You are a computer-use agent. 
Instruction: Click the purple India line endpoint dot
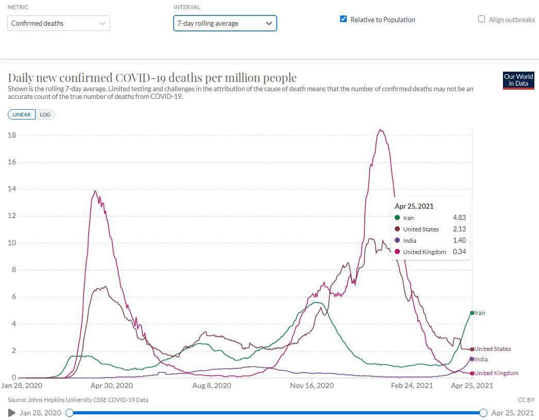pos(472,359)
